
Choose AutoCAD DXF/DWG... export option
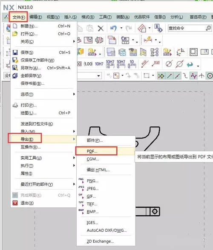coord(106,230)
